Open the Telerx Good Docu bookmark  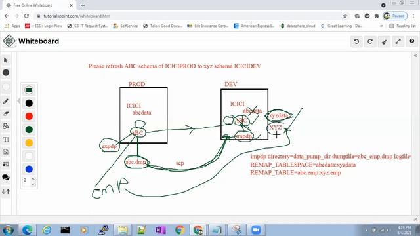click(163, 26)
